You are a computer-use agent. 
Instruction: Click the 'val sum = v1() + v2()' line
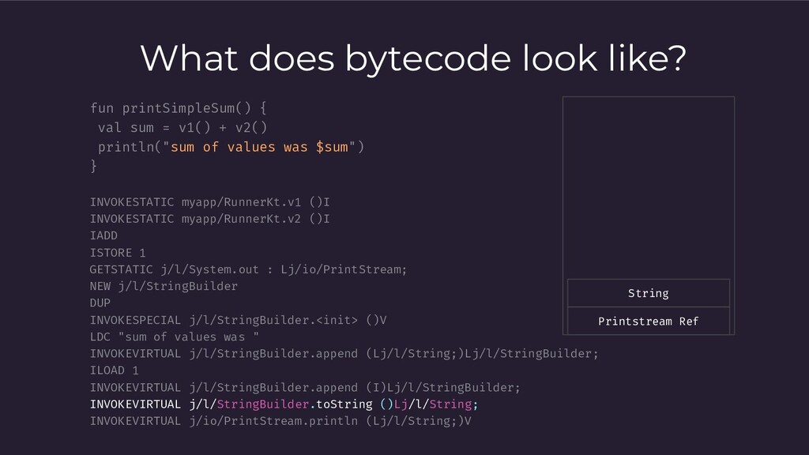(182, 127)
